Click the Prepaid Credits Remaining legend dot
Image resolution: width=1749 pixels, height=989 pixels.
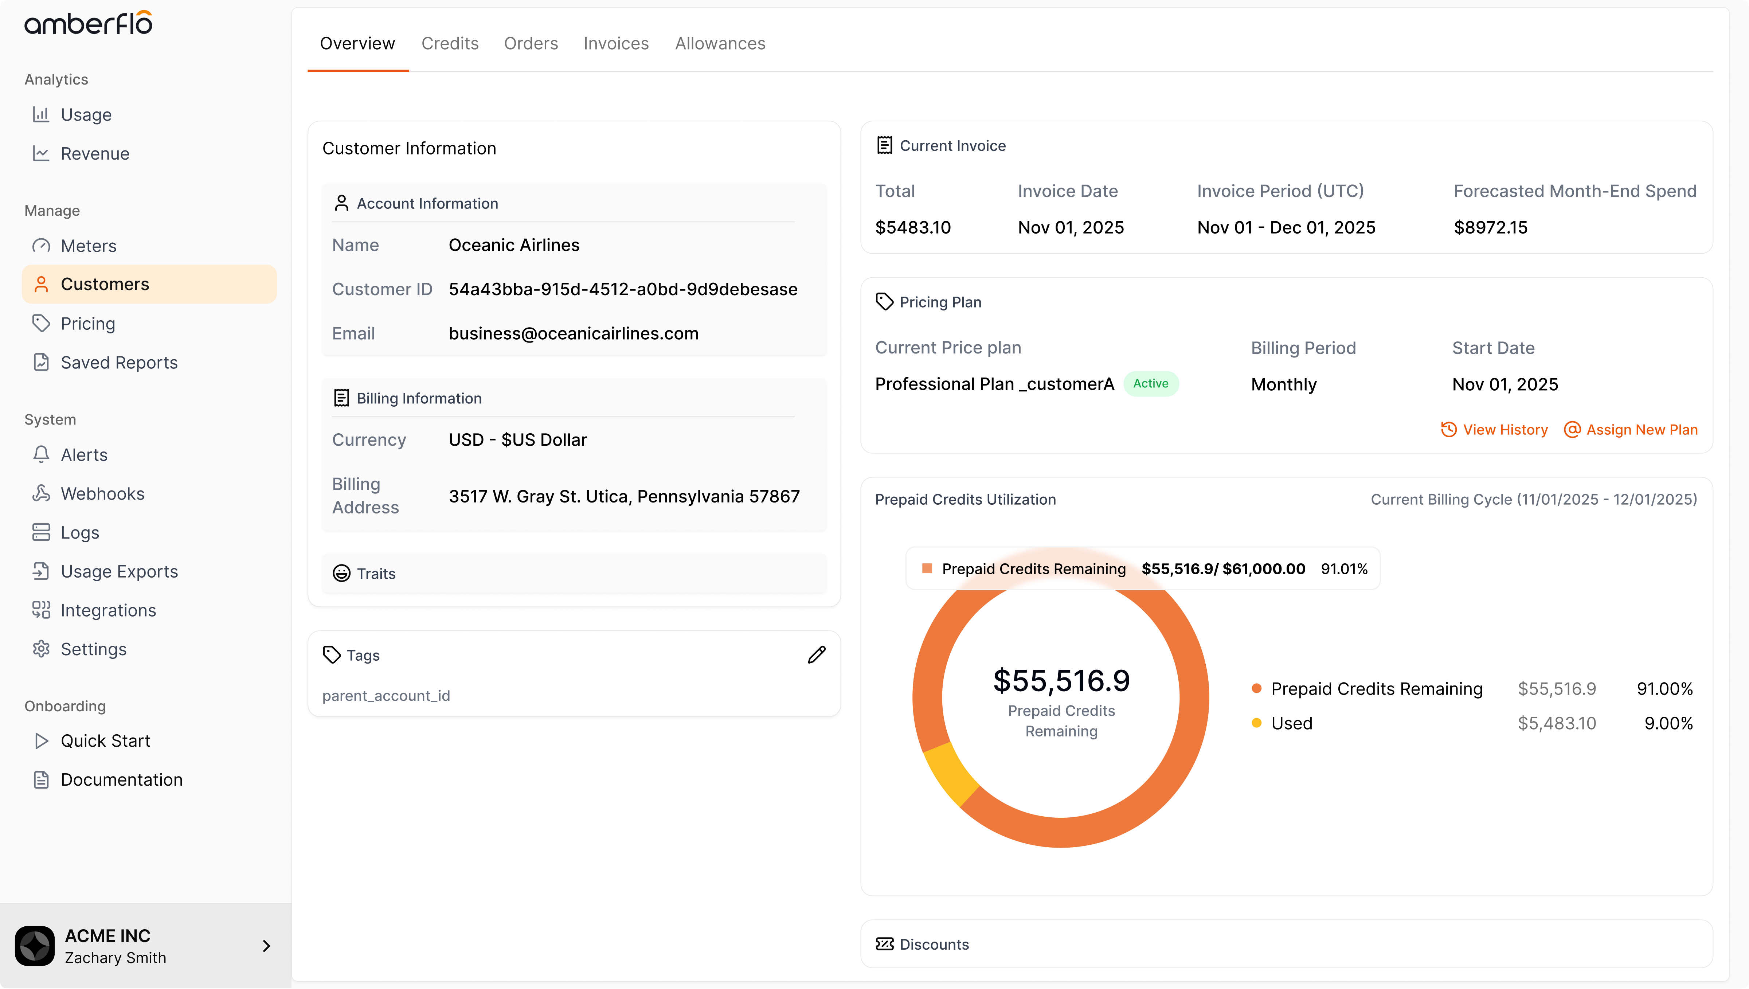point(1257,689)
